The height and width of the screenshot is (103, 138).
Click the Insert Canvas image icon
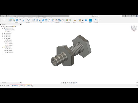coord(86,20)
